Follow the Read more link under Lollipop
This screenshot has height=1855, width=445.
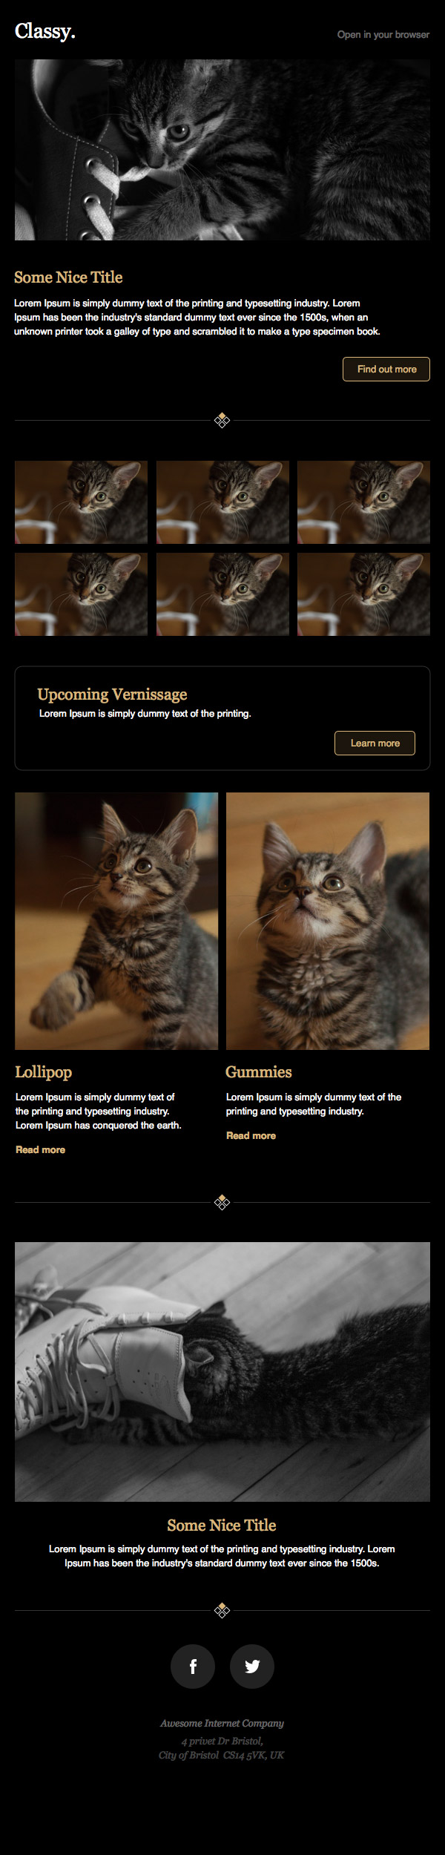point(41,1149)
